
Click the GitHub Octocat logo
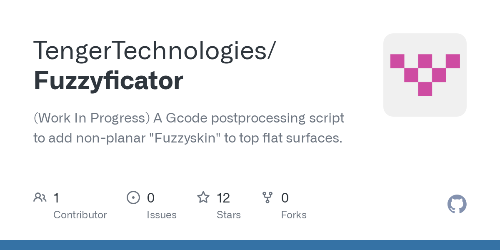(x=457, y=204)
